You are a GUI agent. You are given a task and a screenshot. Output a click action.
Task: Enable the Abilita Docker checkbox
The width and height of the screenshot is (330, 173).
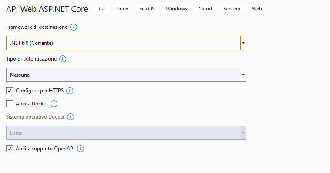pyautogui.click(x=10, y=104)
